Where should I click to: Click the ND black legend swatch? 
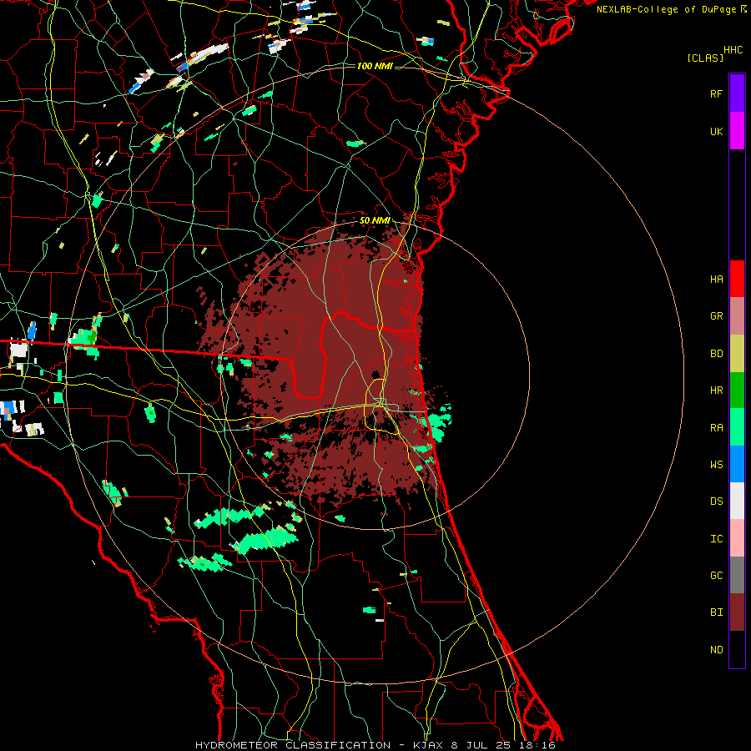[737, 649]
